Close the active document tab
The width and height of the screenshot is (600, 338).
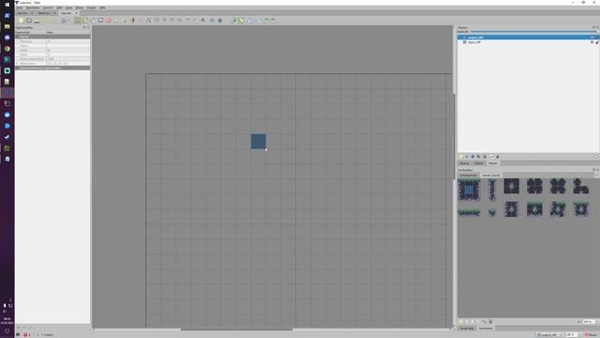click(76, 13)
